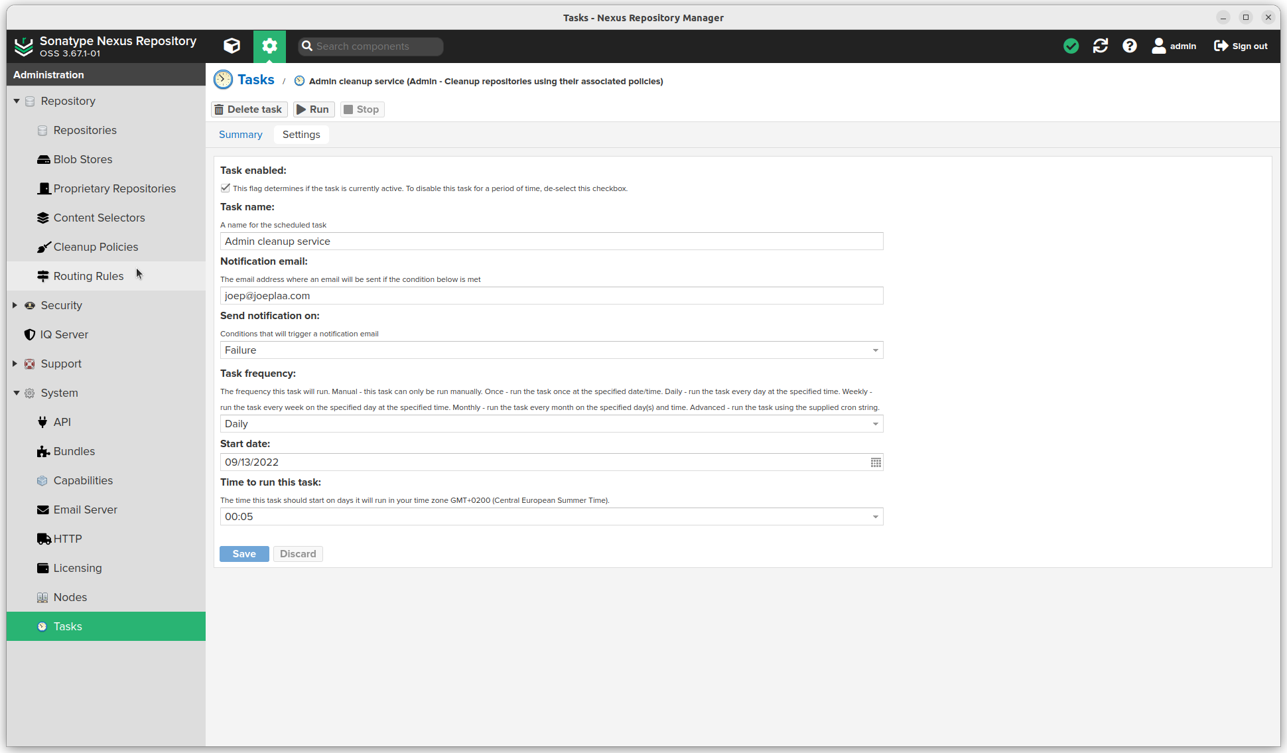Image resolution: width=1287 pixels, height=753 pixels.
Task: Open the Administration gear icon
Action: coord(269,46)
